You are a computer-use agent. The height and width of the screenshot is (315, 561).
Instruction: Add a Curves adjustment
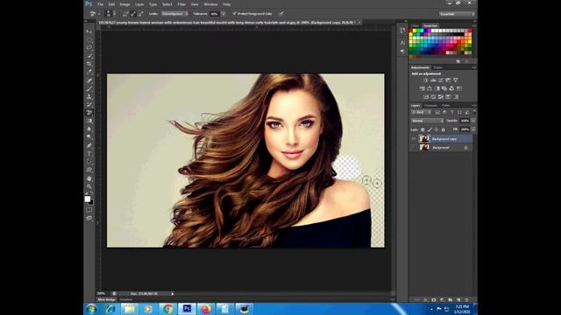pyautogui.click(x=440, y=80)
